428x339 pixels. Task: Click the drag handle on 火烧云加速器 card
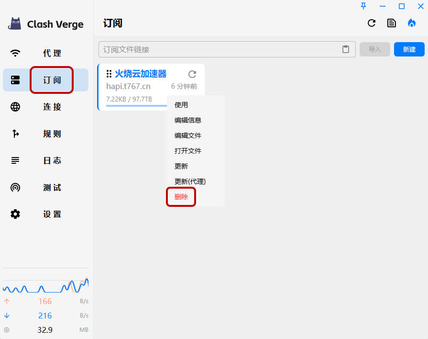(x=109, y=74)
